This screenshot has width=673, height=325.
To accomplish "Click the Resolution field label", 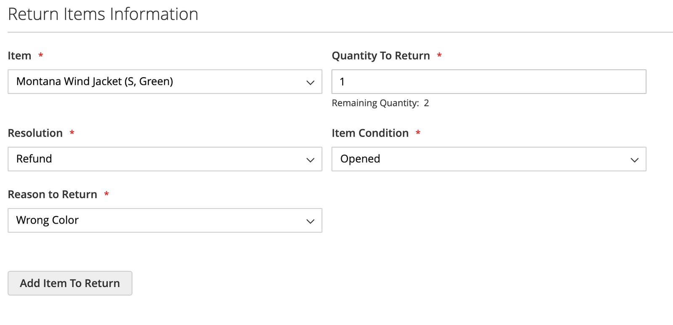I will (35, 133).
